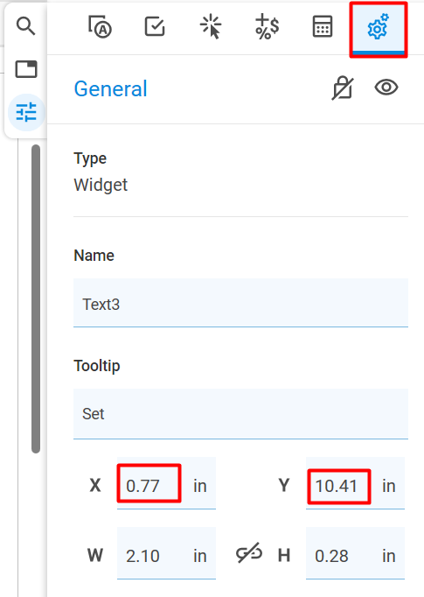
Task: Open the calculator tab icon
Action: tap(323, 26)
